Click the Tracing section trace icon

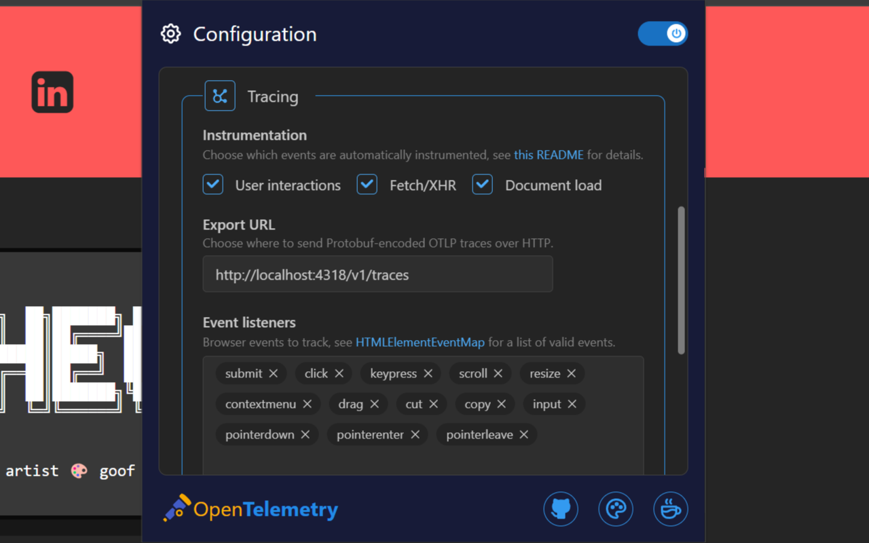click(219, 95)
